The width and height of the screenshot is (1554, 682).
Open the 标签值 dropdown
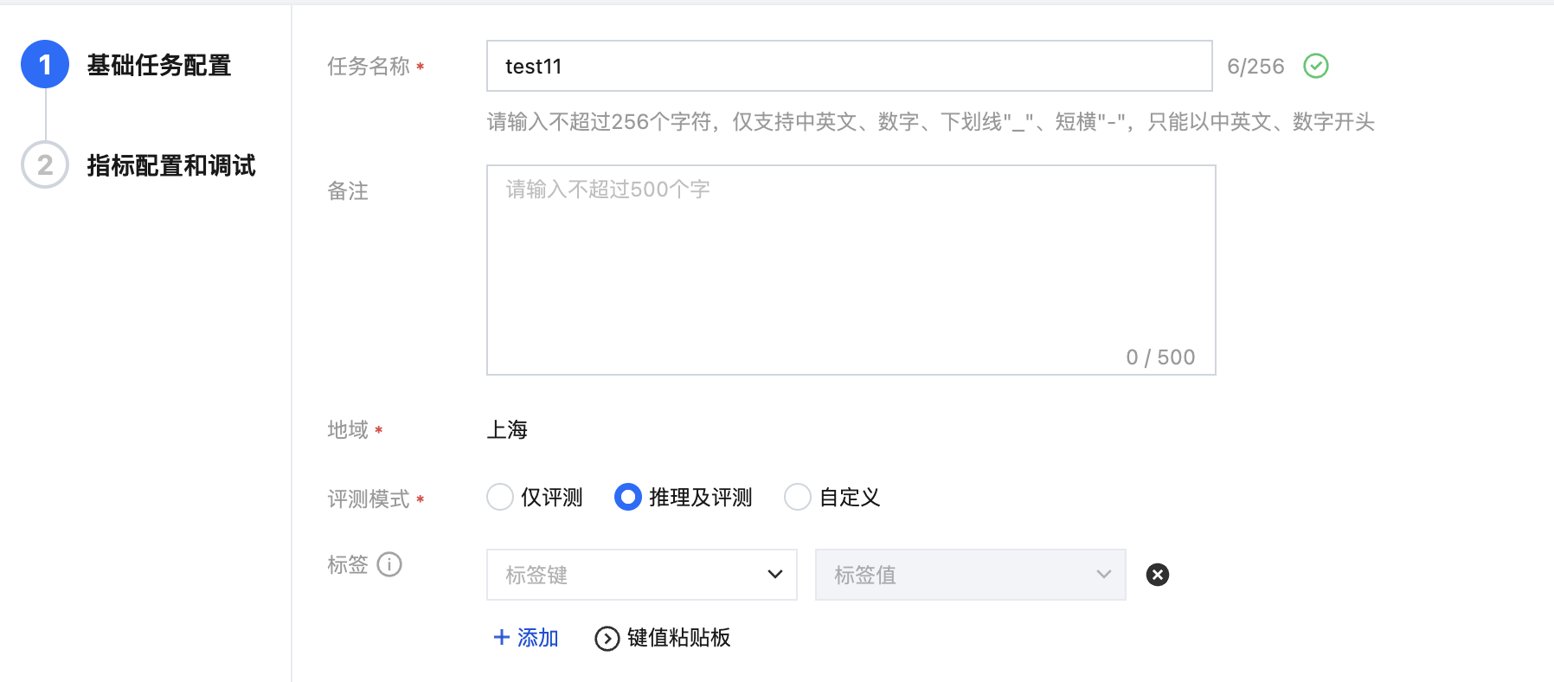click(x=969, y=575)
